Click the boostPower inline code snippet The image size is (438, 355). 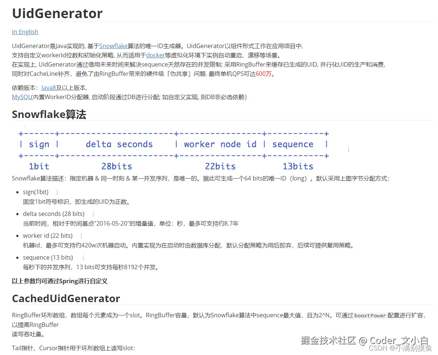click(x=370, y=315)
